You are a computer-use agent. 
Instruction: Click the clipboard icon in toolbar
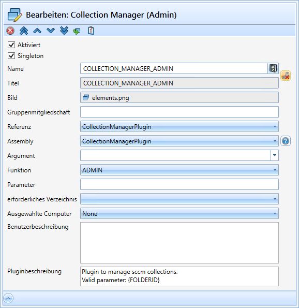tap(91, 31)
